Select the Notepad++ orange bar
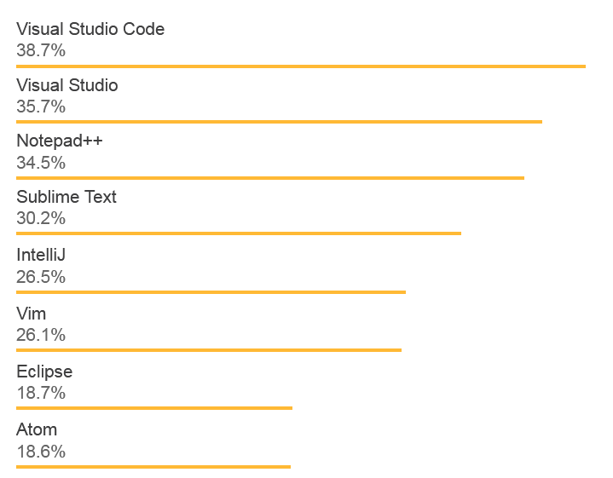The height and width of the screenshot is (478, 613). point(269,177)
